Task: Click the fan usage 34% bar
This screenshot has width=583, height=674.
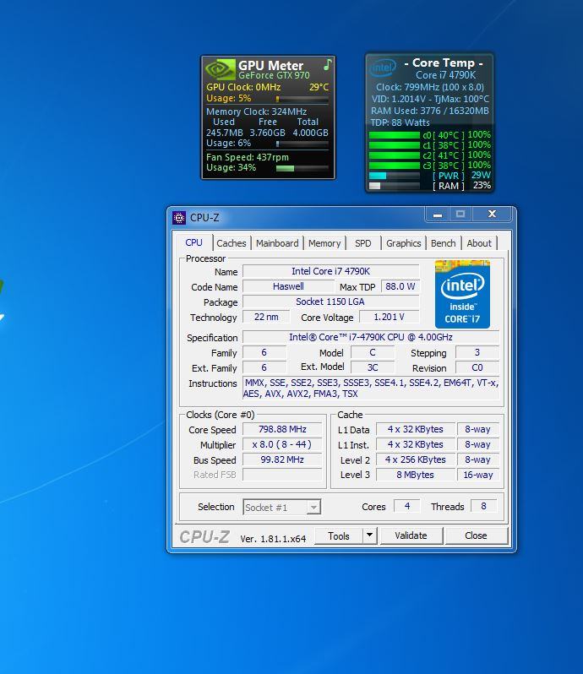Action: pyautogui.click(x=302, y=168)
